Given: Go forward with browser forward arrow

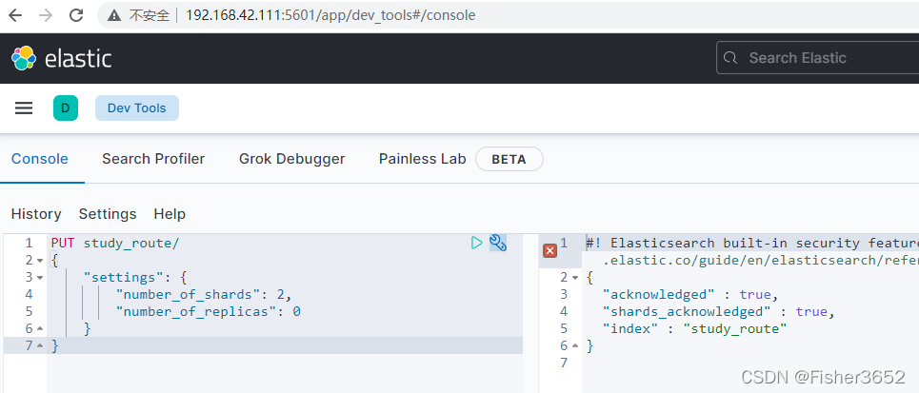Looking at the screenshot, I should 45,15.
